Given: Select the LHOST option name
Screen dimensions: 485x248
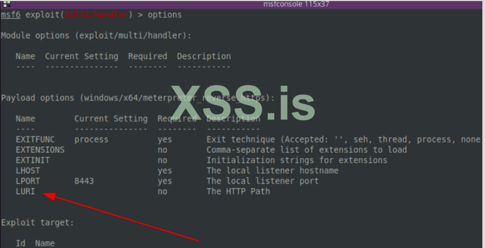Looking at the screenshot, I should [x=28, y=171].
